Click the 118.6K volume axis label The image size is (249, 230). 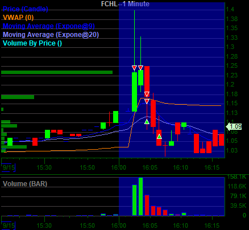pyautogui.click(x=236, y=186)
